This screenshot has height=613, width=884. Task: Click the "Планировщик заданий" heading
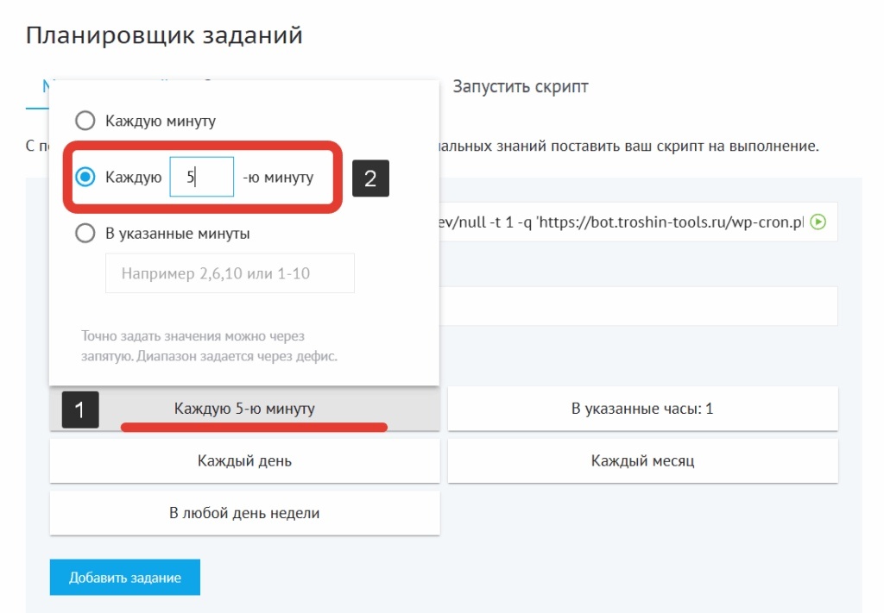[x=164, y=34]
